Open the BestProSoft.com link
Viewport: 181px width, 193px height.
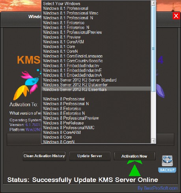click(x=158, y=188)
